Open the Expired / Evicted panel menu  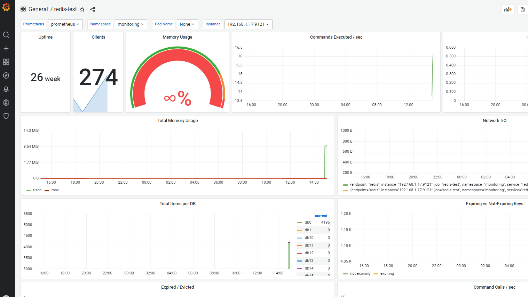[x=178, y=287]
